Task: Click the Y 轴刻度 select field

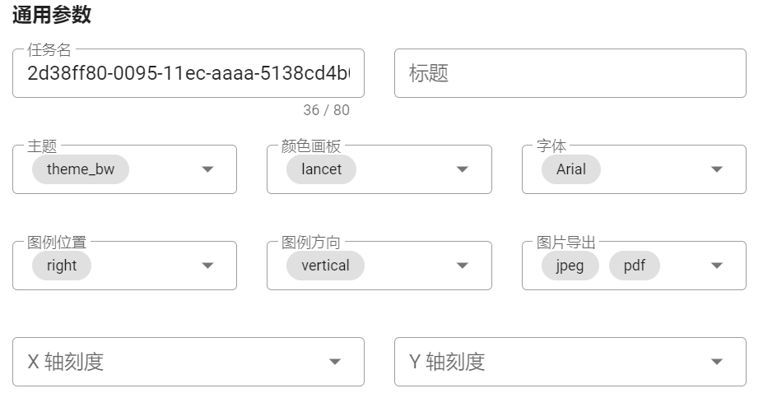Action: tap(543, 362)
